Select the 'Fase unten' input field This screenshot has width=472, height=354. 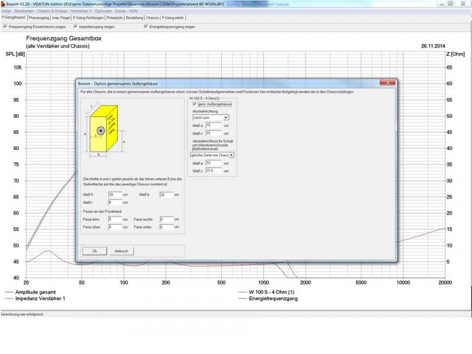point(166,227)
